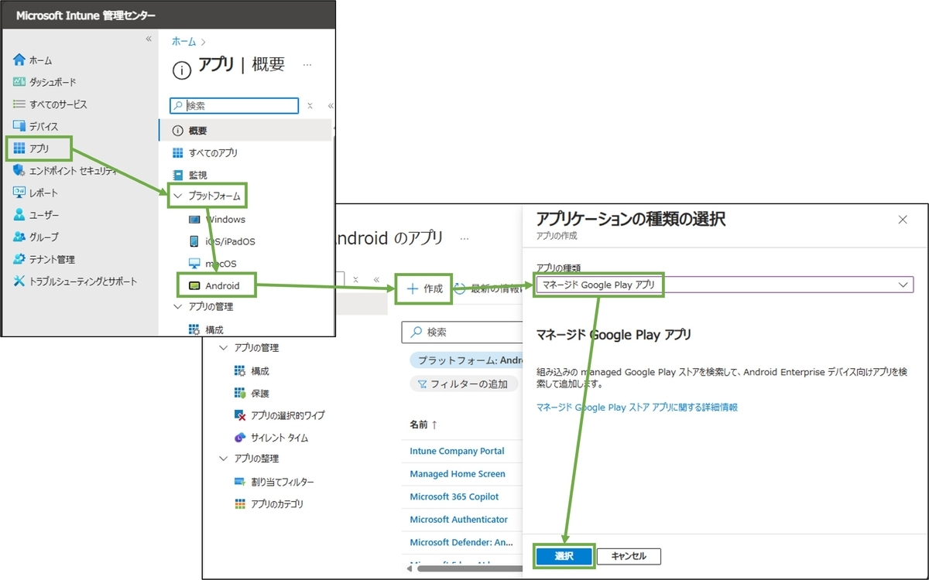Go to ホーム breadcrumb link
This screenshot has height=580, width=929.
click(x=183, y=41)
